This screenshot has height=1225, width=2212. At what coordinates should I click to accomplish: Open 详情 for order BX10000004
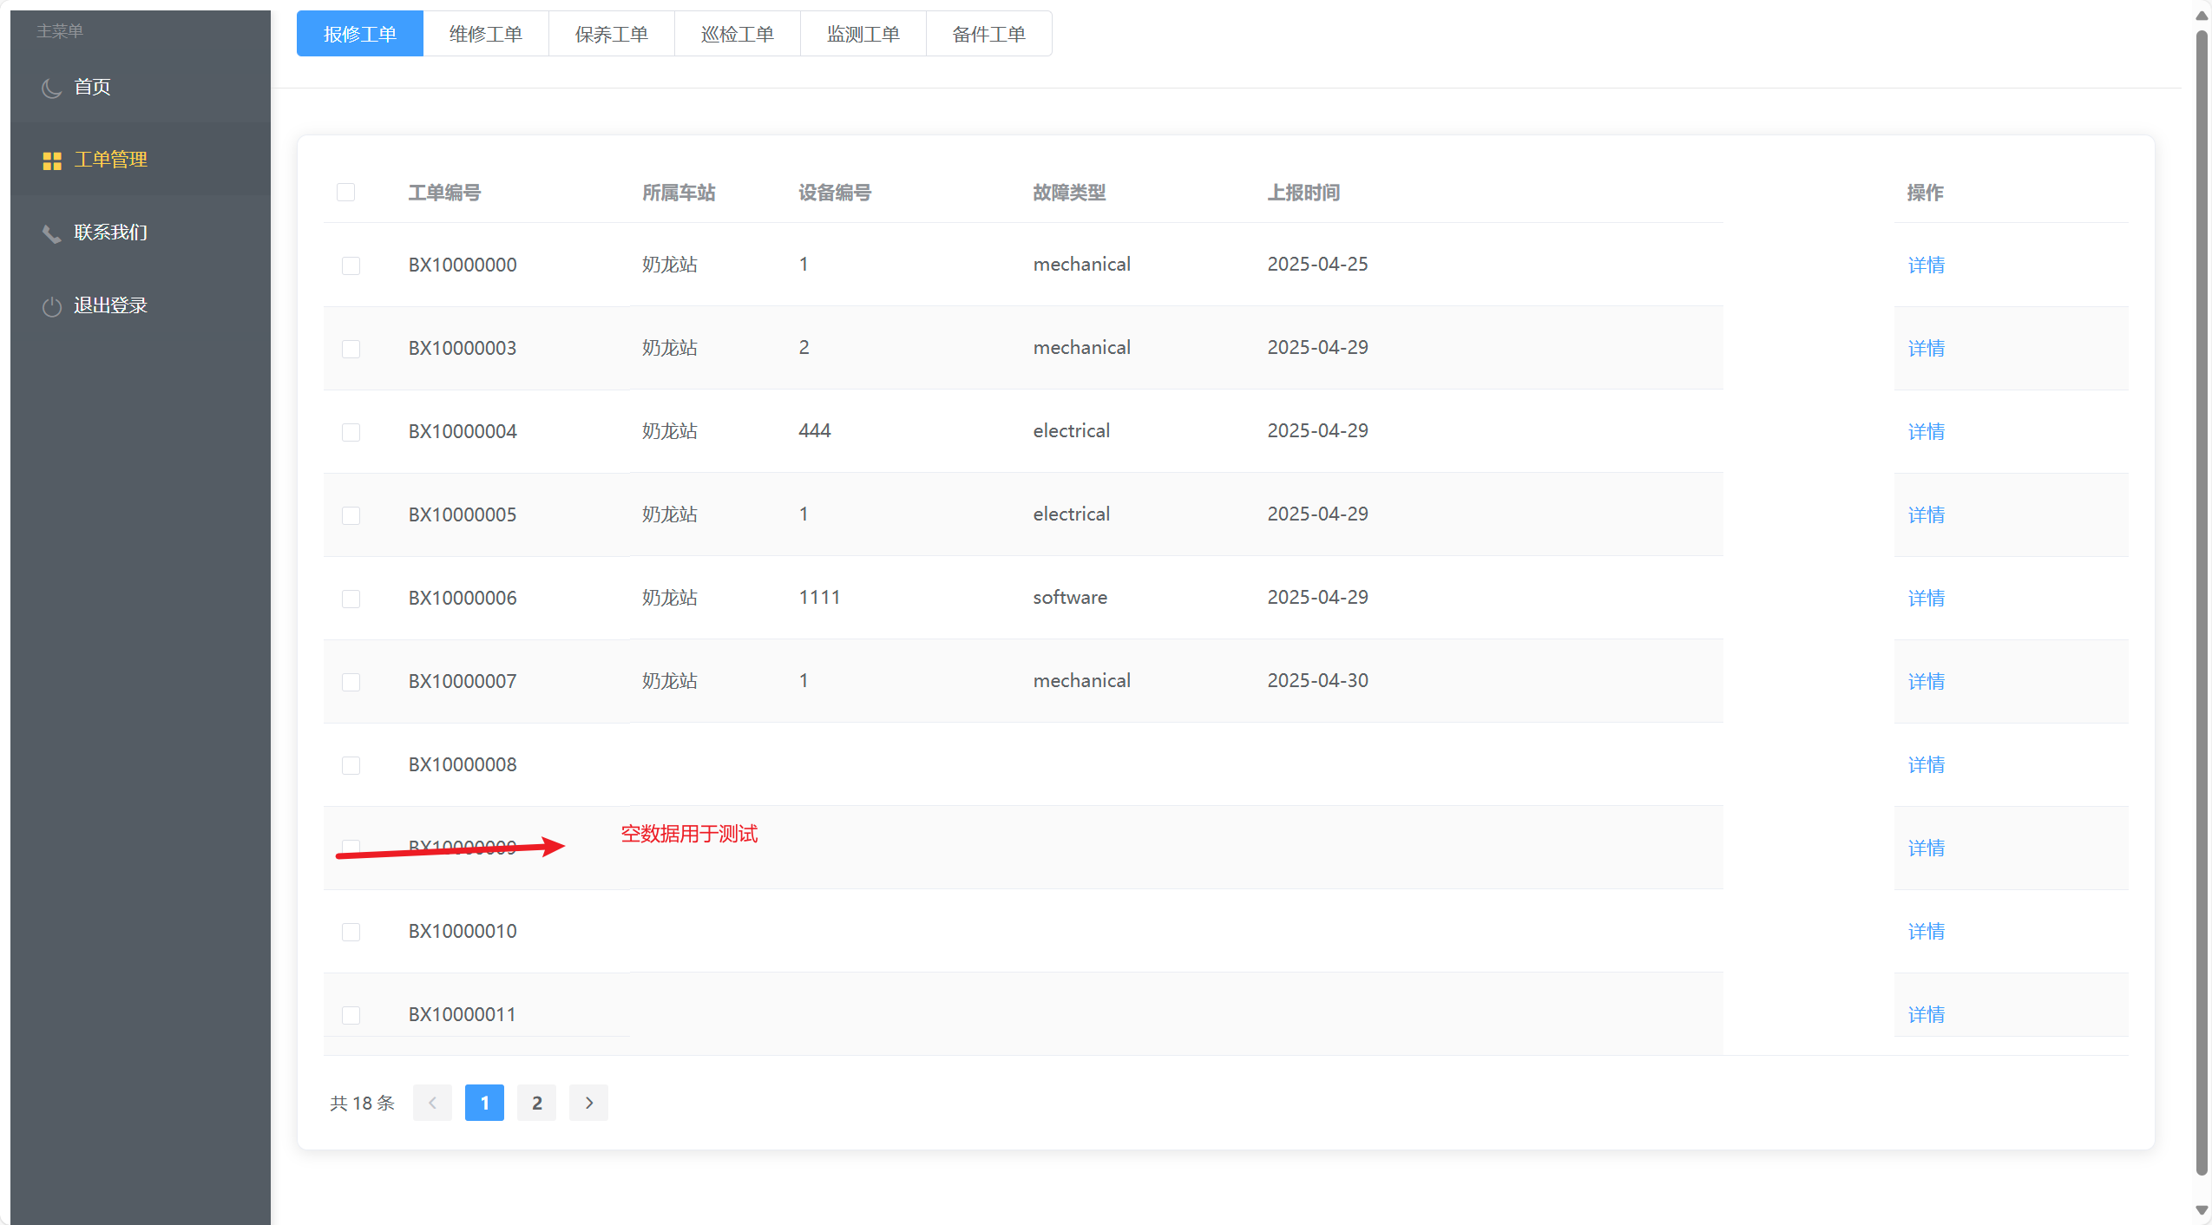(1926, 431)
